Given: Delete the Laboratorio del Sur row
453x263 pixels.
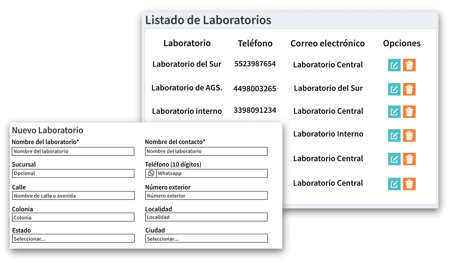Looking at the screenshot, I should 409,65.
